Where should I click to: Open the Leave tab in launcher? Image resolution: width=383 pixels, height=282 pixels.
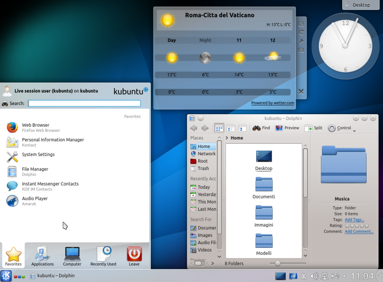point(134,256)
